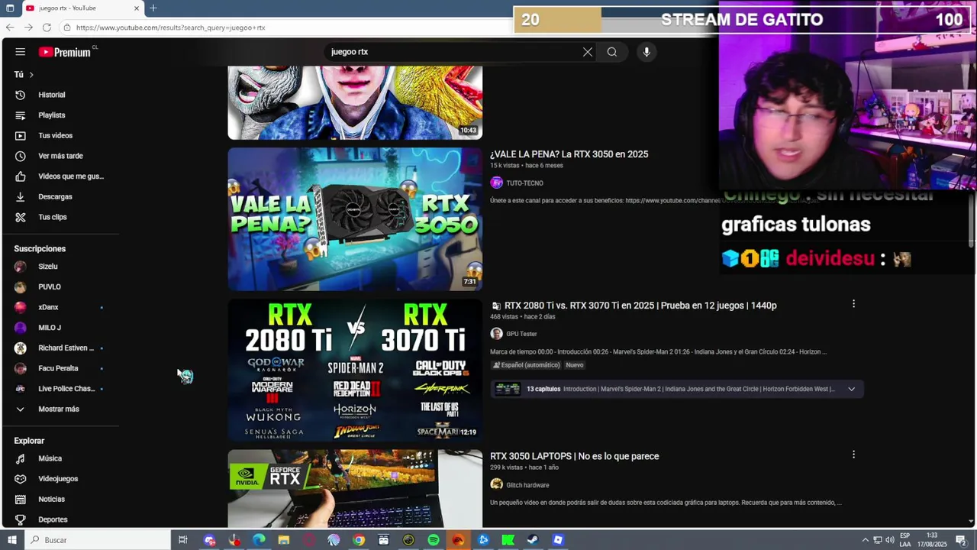Image resolution: width=977 pixels, height=550 pixels.
Task: Open TUTO-TECNO channel avatar
Action: (x=497, y=183)
